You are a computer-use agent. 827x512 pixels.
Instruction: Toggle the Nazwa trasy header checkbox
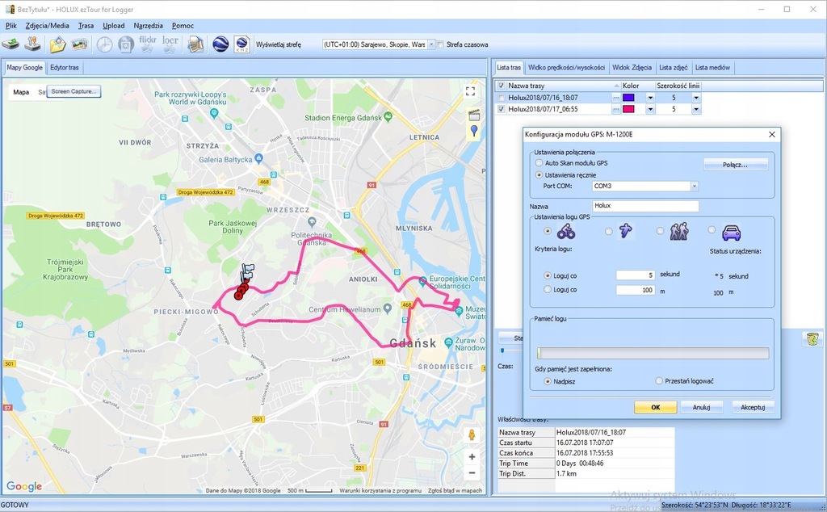tap(501, 86)
